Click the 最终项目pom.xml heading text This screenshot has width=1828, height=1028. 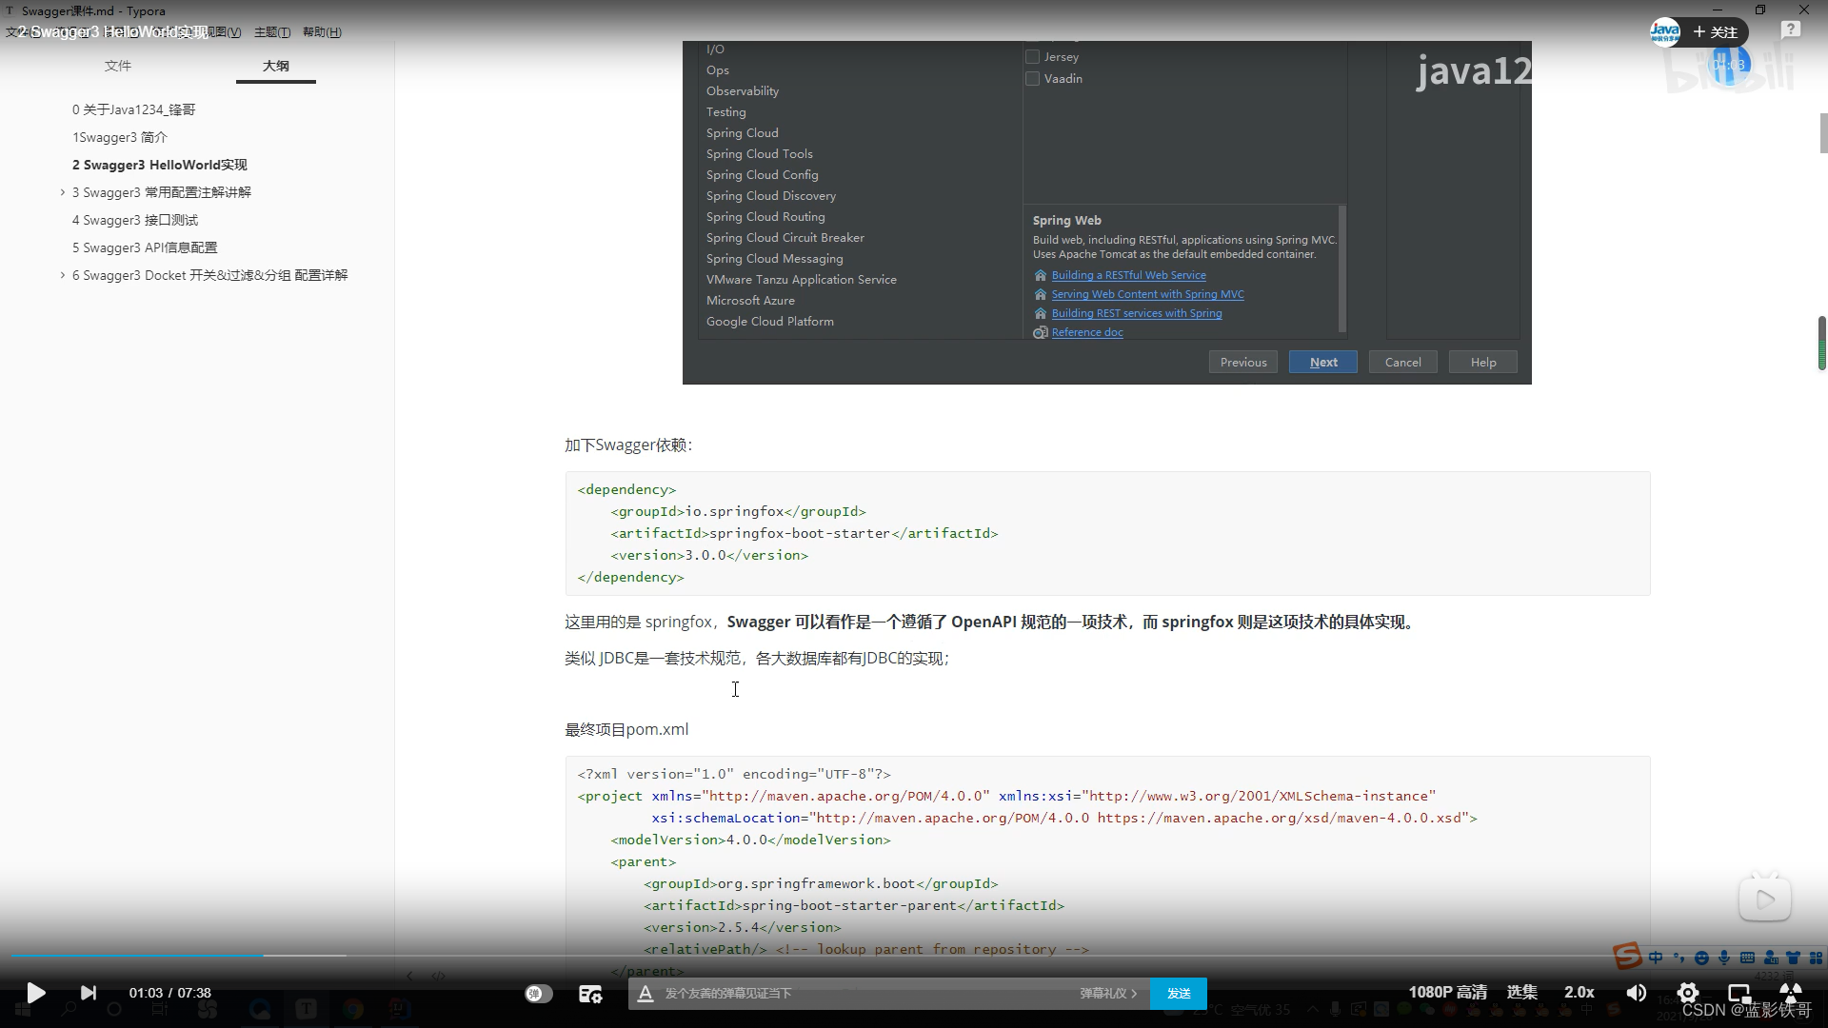626,729
